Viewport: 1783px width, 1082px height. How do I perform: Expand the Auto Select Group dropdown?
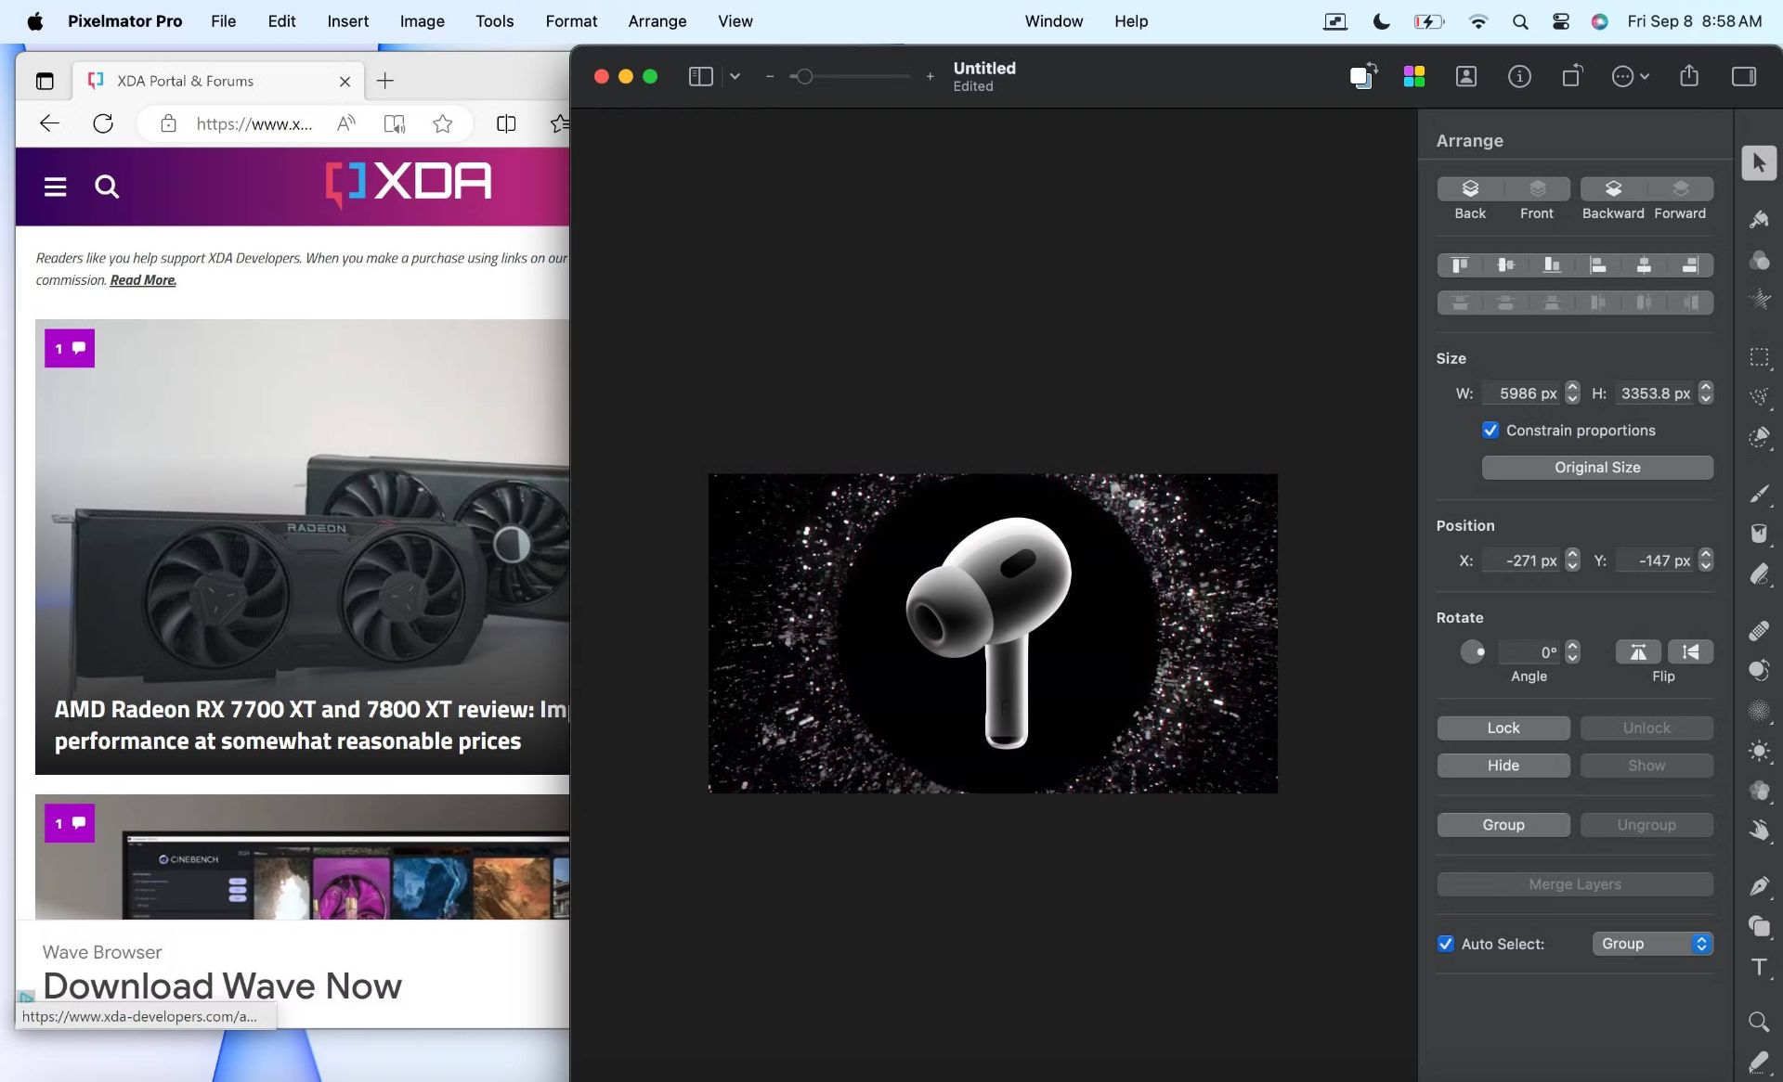(1700, 943)
